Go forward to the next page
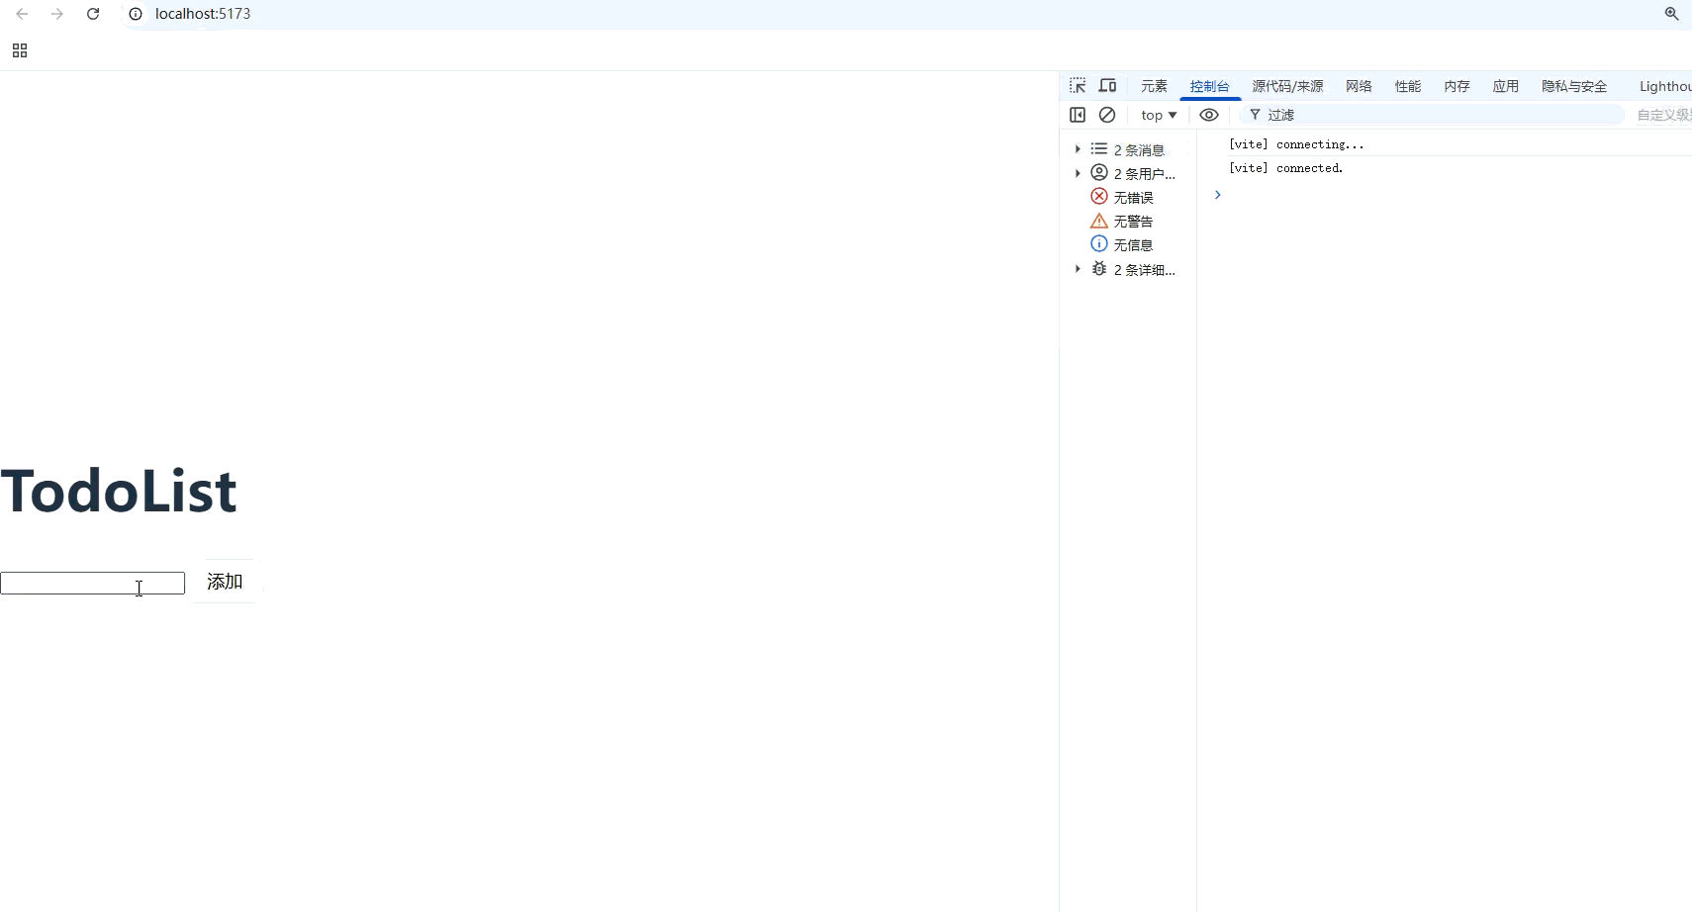 tap(57, 14)
